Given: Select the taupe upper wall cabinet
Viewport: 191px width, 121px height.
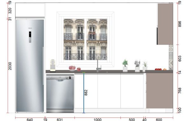Looking at the screenshot, I should [x=165, y=24].
